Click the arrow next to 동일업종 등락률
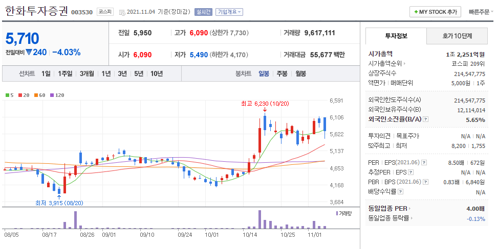The height and width of the screenshot is (249, 497). point(412,218)
